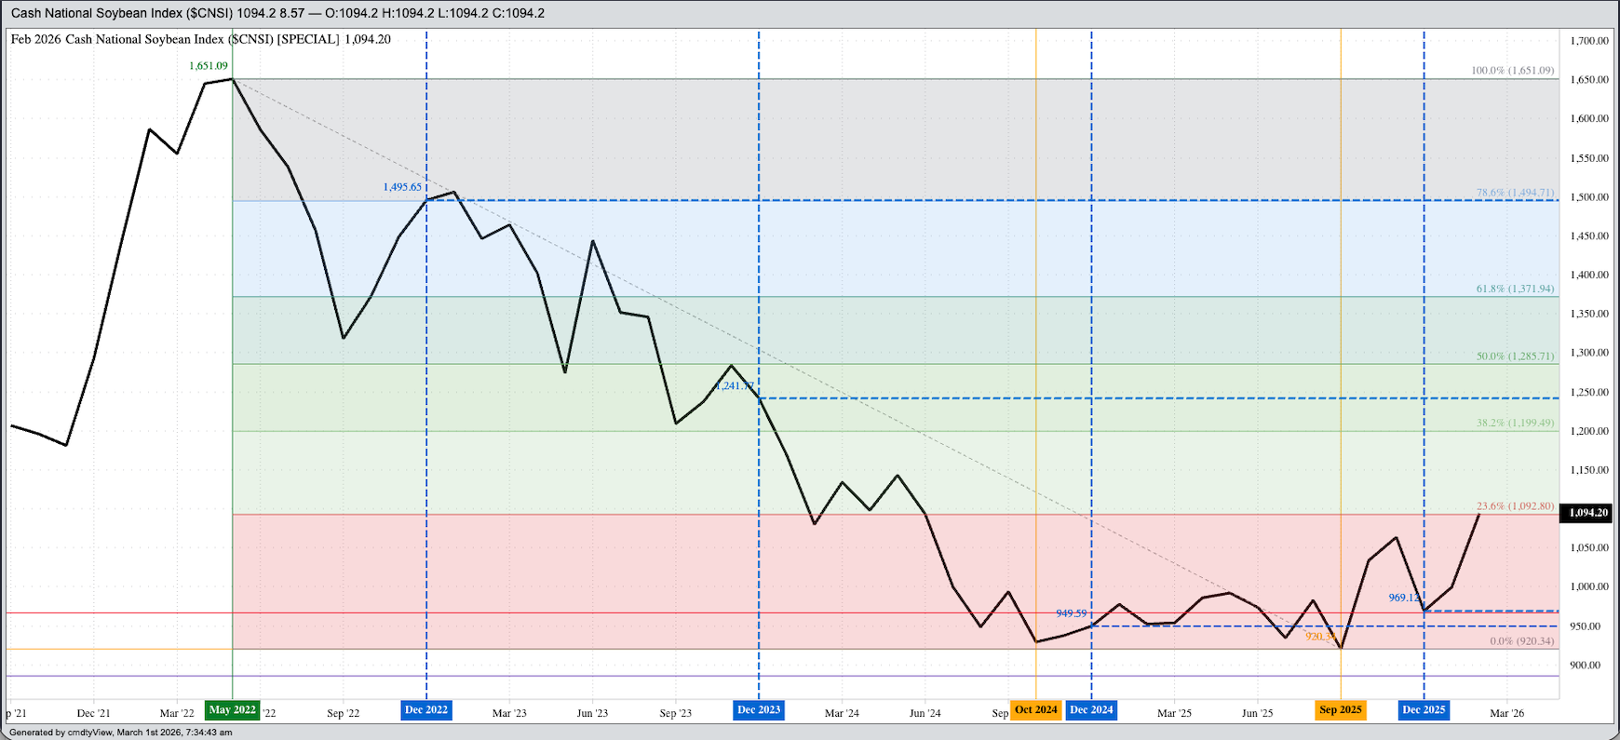This screenshot has width=1620, height=740.
Task: Click the blue 1,495.65 price annotation
Action: (402, 187)
